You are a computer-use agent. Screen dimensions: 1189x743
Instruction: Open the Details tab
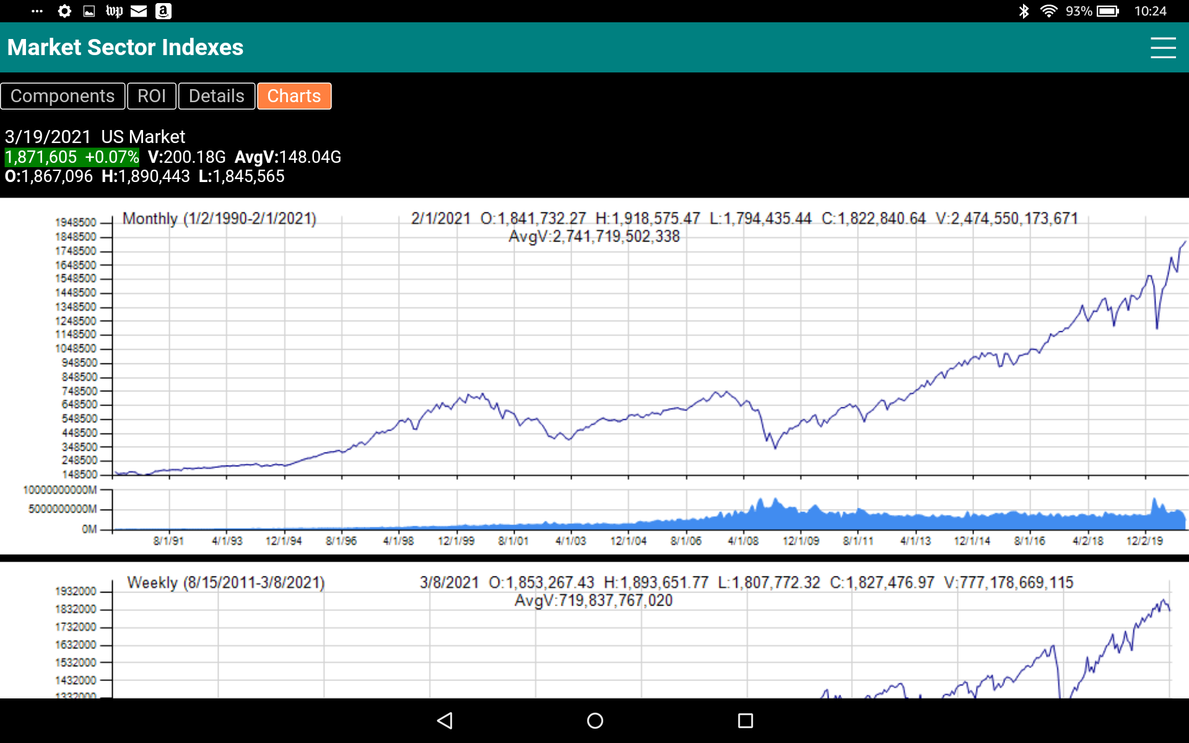(216, 96)
